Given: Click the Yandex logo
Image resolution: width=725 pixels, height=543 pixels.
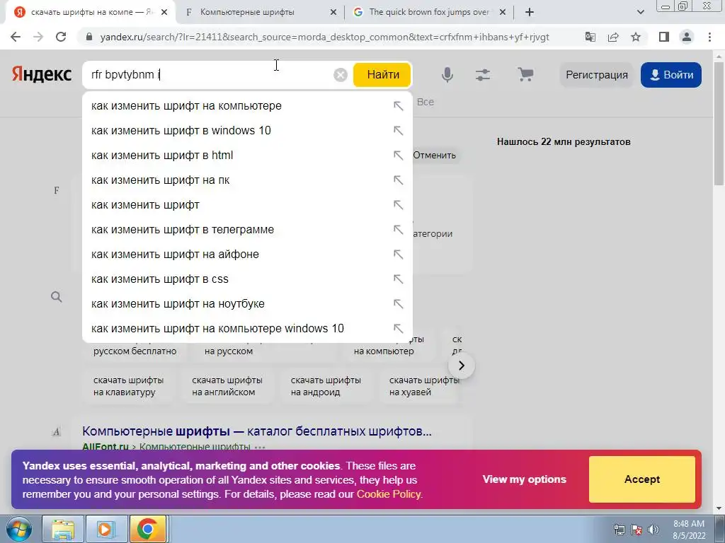Looking at the screenshot, I should click(x=42, y=74).
